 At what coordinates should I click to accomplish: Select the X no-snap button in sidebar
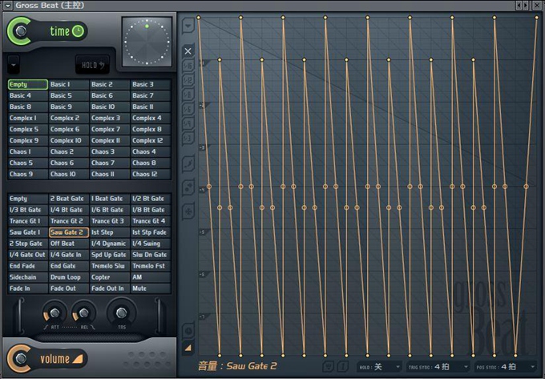188,51
